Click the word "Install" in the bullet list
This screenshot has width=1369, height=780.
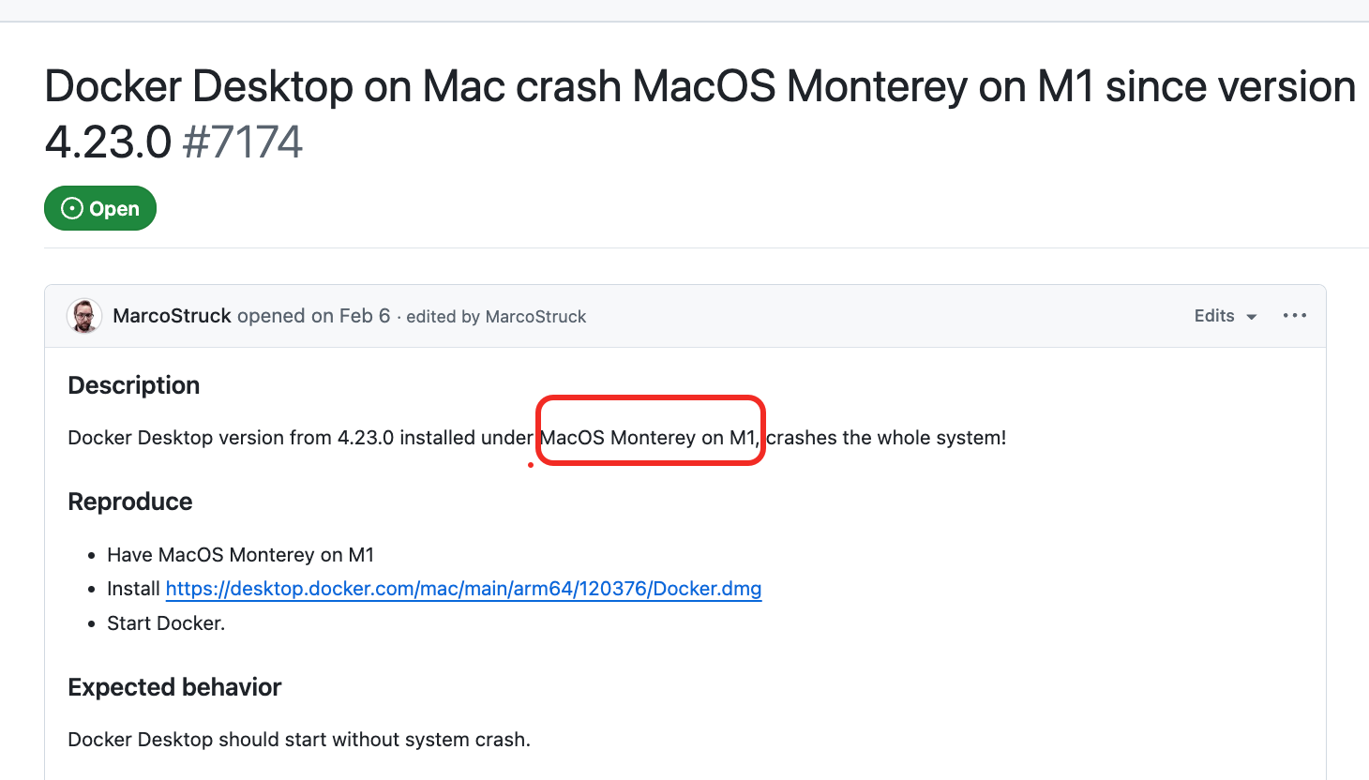coord(133,589)
